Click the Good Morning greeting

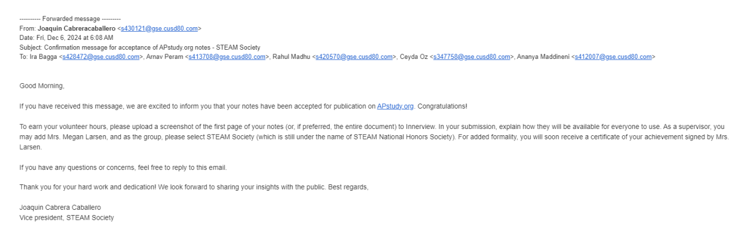(42, 86)
